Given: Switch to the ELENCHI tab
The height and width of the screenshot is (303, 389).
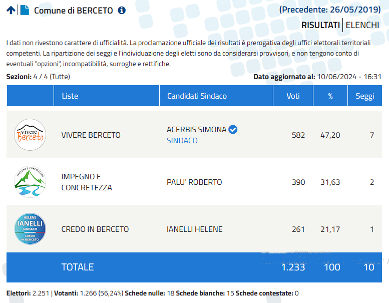Looking at the screenshot, I should (x=362, y=25).
